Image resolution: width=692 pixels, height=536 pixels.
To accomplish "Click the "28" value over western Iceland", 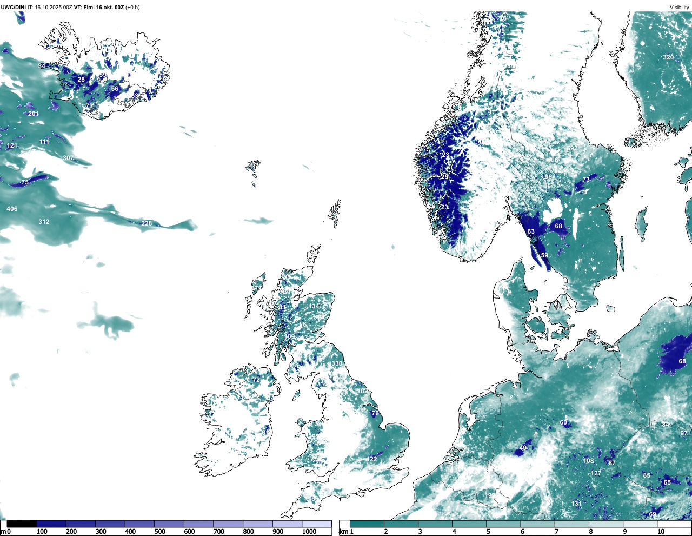I will [x=81, y=80].
